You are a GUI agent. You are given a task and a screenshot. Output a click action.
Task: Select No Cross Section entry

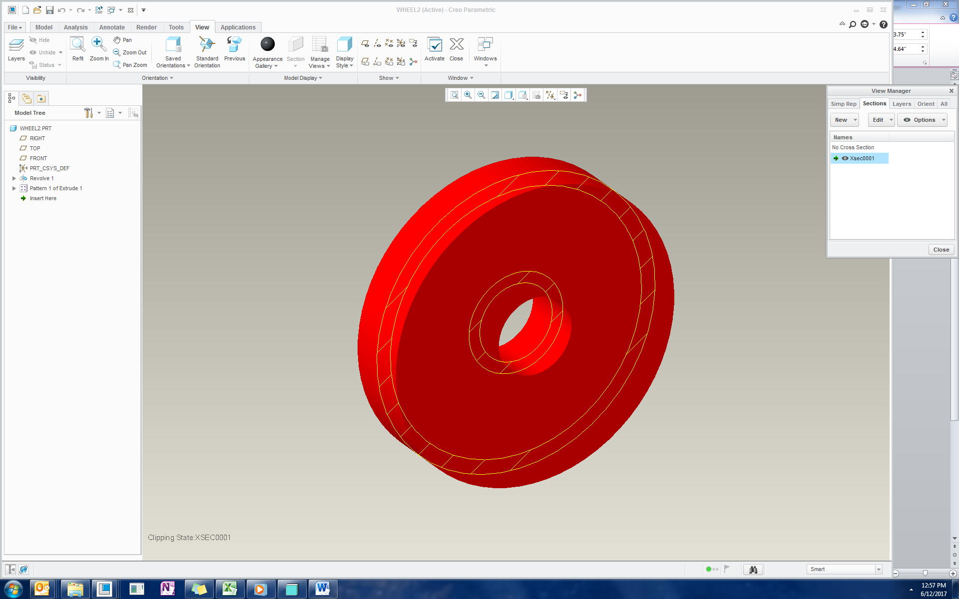853,147
